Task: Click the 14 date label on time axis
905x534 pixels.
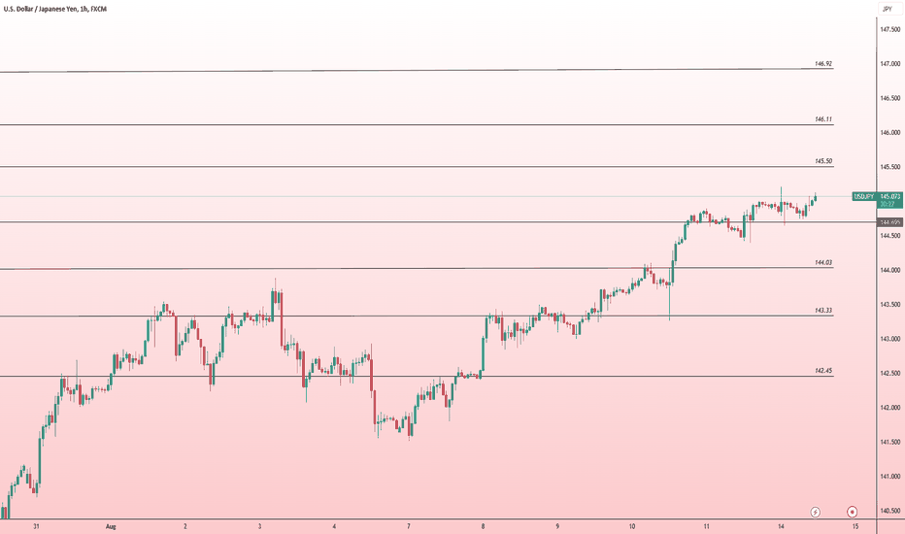Action: pos(781,526)
